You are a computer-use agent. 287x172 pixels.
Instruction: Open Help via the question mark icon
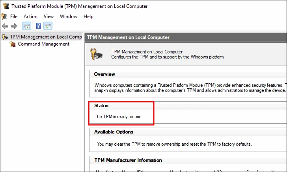pyautogui.click(x=38, y=26)
